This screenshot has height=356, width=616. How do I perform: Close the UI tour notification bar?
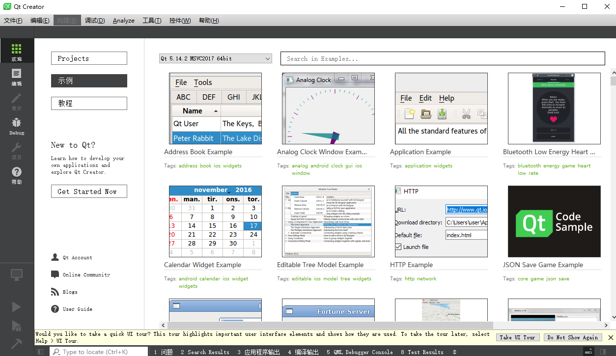tap(611, 337)
